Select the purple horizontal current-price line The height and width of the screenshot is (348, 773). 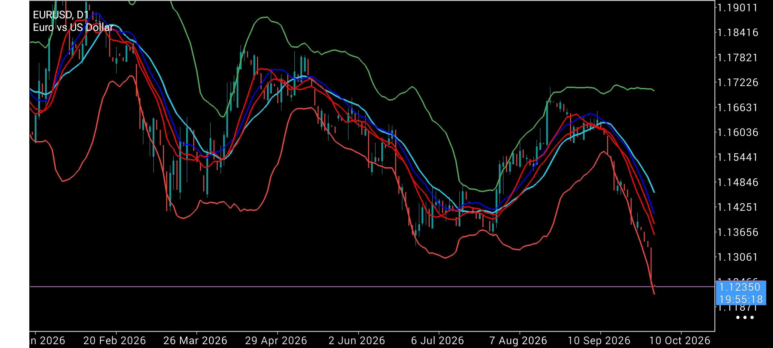pos(372,286)
